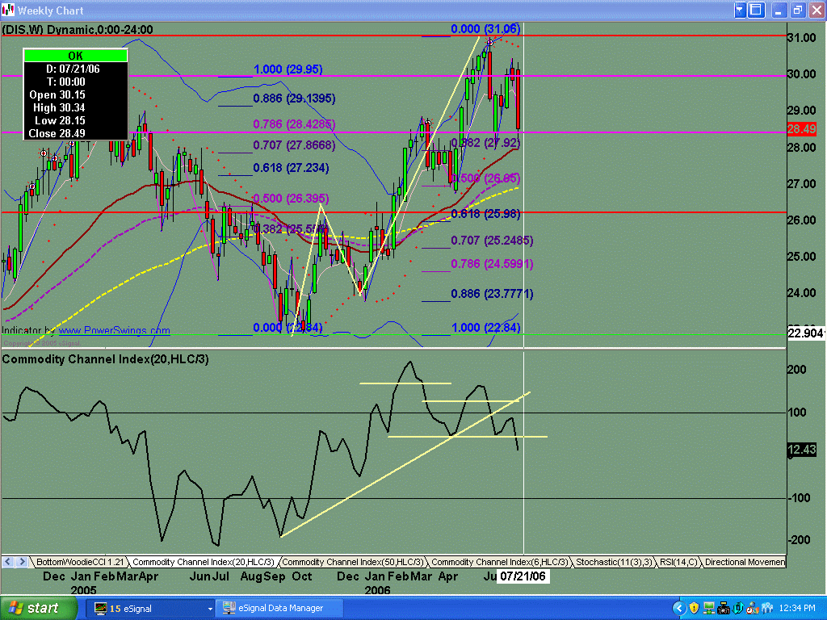Open the www.PowerSwings.com link
The height and width of the screenshot is (620, 827).
click(x=114, y=330)
